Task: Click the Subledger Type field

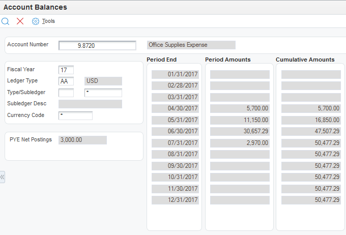Action: [x=66, y=93]
